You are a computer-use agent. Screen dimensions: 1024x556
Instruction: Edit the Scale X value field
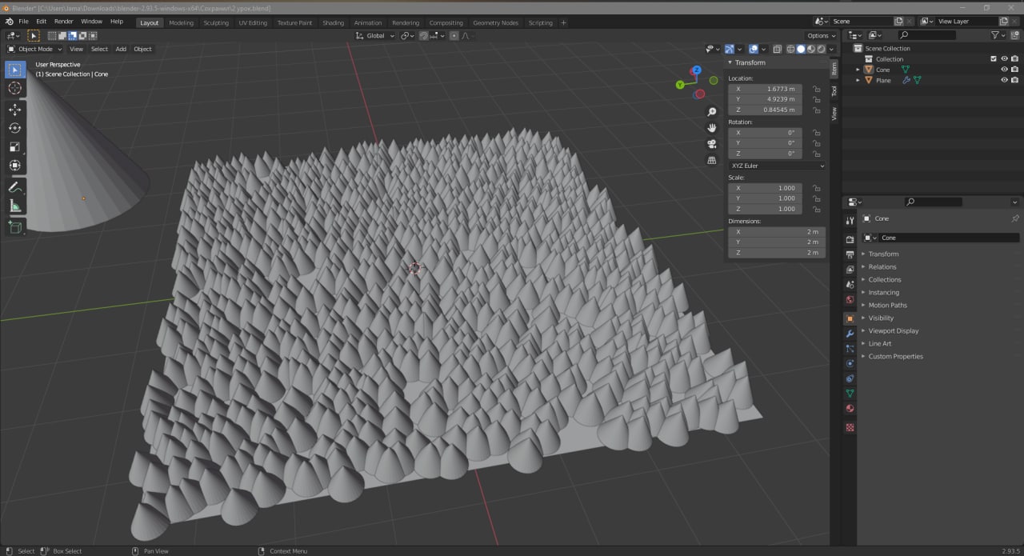(765, 188)
